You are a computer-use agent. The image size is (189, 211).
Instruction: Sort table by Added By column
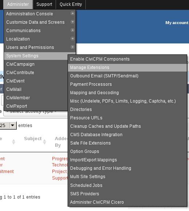click(61, 142)
